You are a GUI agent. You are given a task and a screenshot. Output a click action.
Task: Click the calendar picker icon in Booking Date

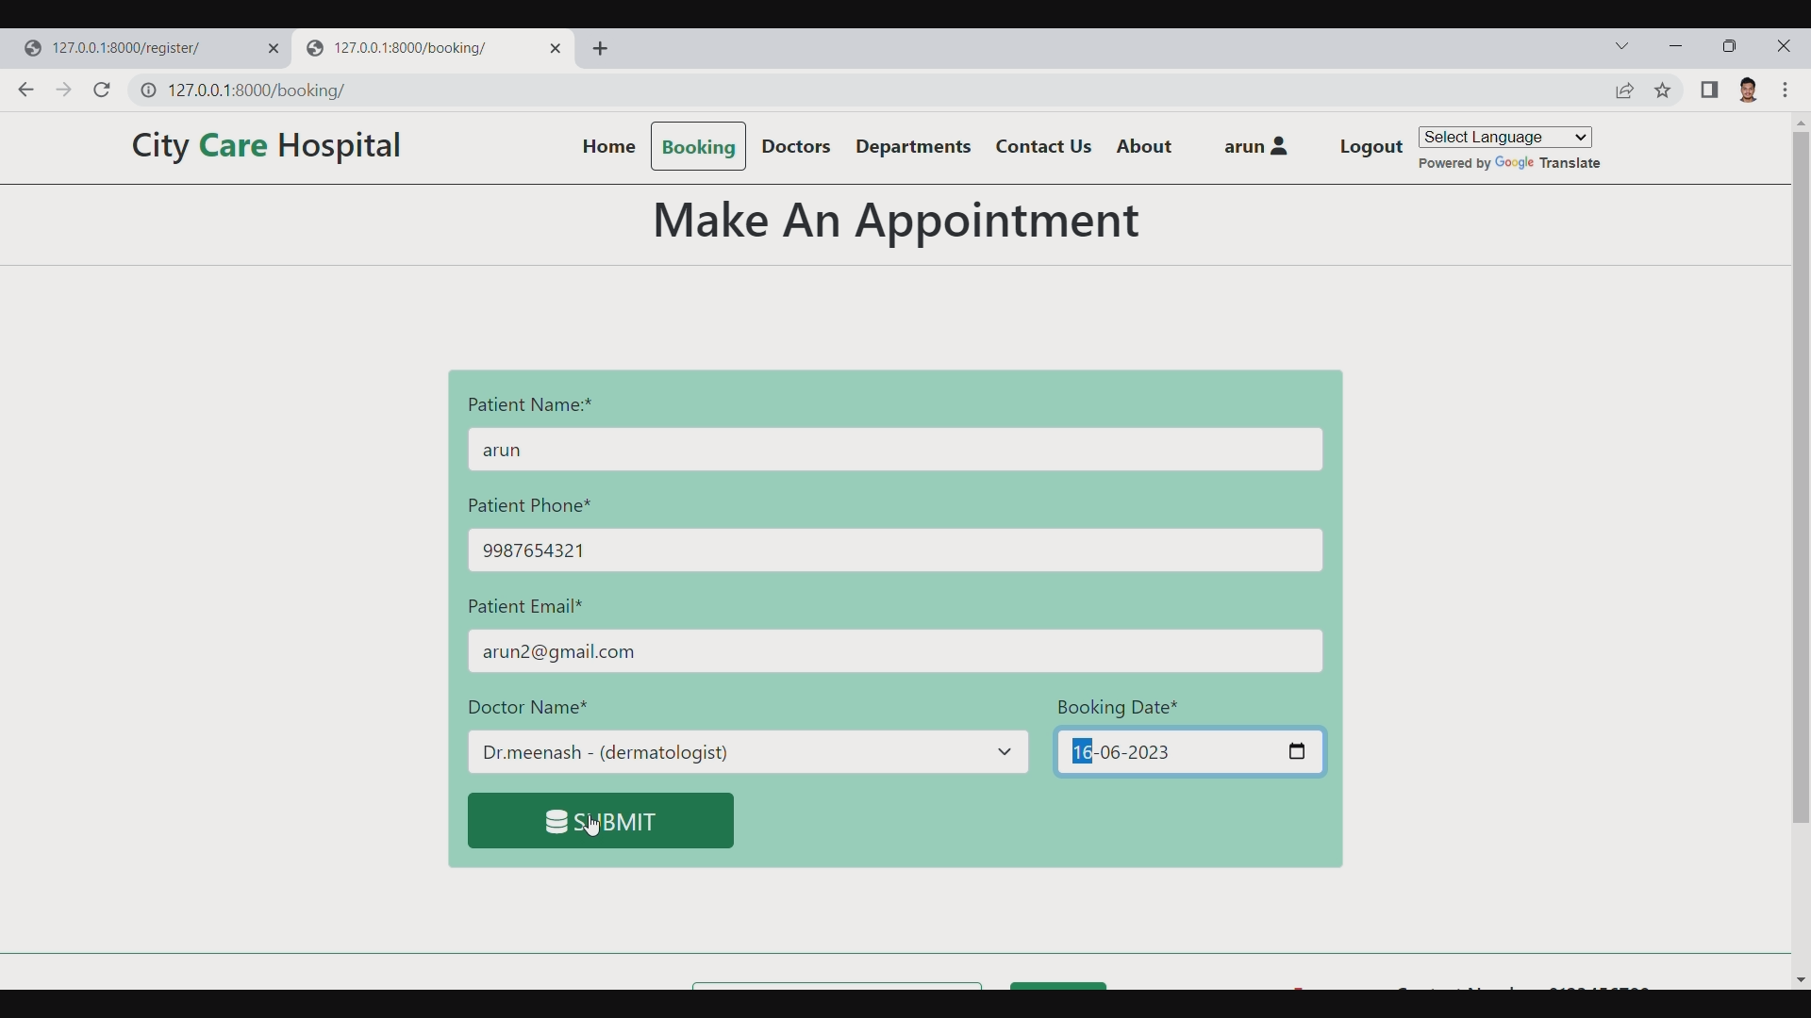1297,752
